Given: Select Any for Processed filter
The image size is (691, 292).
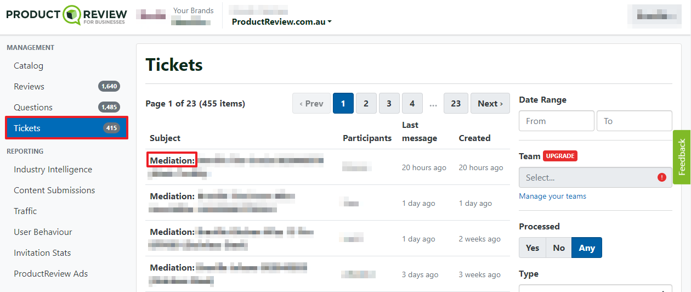Looking at the screenshot, I should pyautogui.click(x=587, y=248).
